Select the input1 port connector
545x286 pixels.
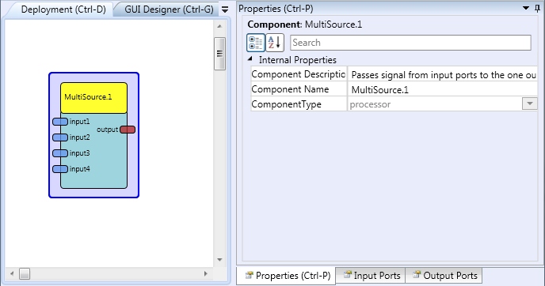coord(60,122)
